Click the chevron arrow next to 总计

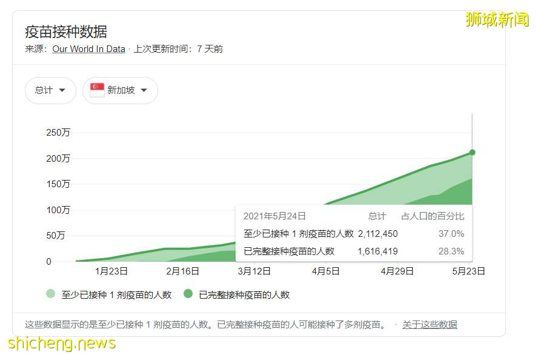coord(63,90)
